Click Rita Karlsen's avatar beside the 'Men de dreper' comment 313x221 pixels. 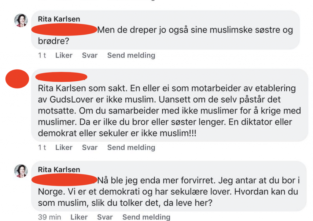[21, 21]
